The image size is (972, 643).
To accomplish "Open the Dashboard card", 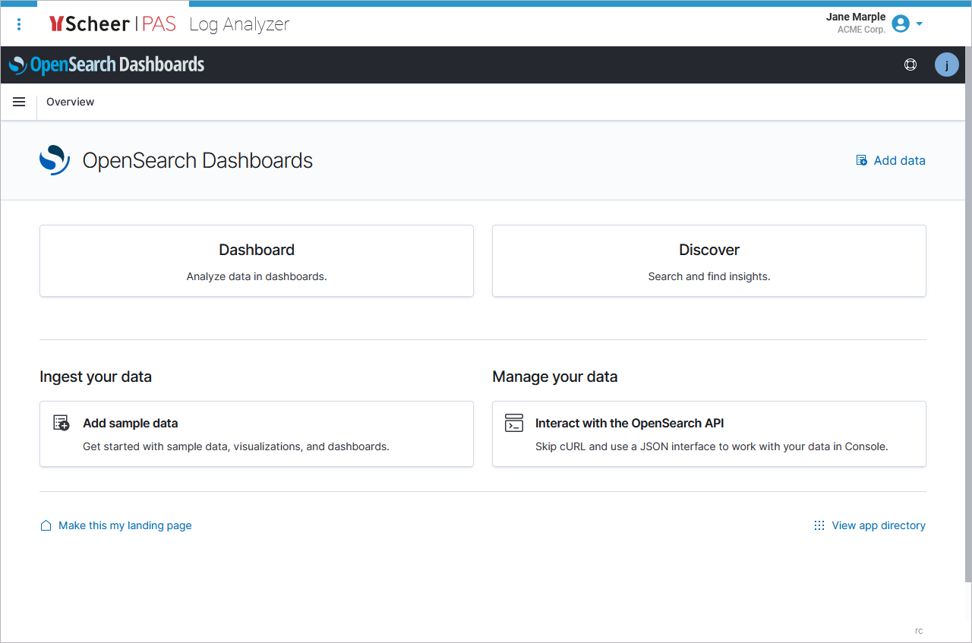I will (257, 260).
